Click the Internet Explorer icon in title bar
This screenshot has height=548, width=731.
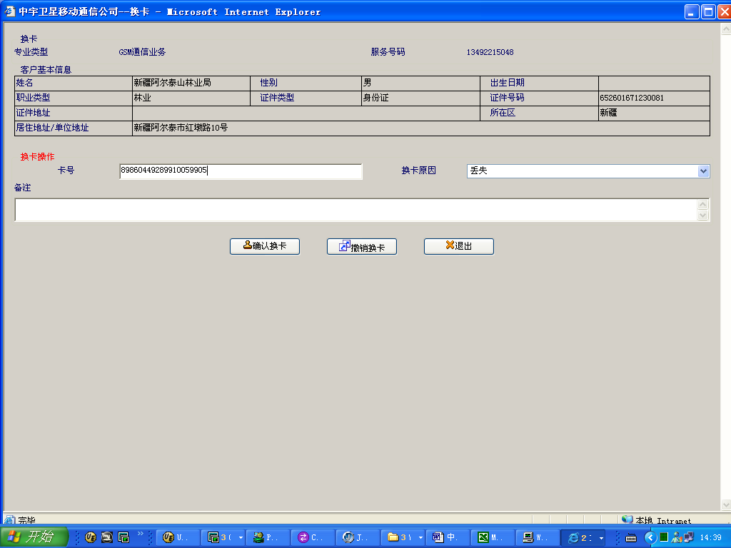[10, 11]
